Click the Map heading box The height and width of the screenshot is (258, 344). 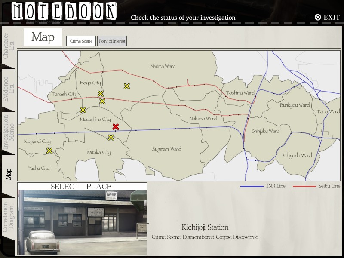pos(43,37)
